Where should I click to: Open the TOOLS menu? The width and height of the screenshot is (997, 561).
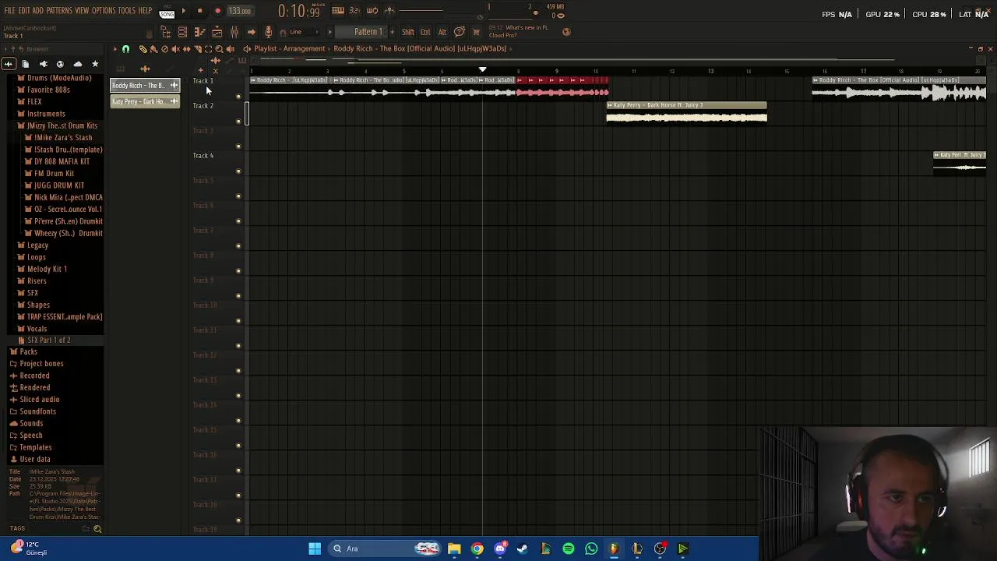(x=127, y=11)
